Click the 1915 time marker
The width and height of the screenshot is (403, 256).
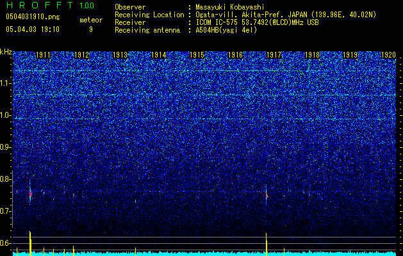click(x=197, y=54)
